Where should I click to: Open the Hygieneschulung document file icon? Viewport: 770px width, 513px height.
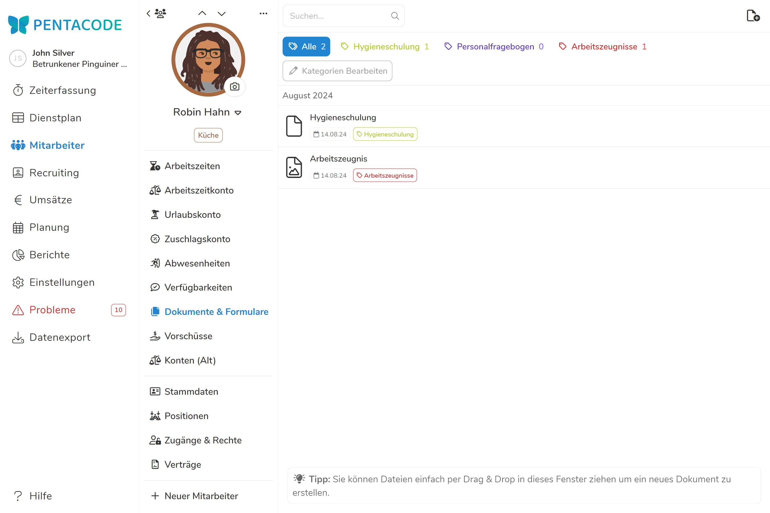(x=294, y=126)
